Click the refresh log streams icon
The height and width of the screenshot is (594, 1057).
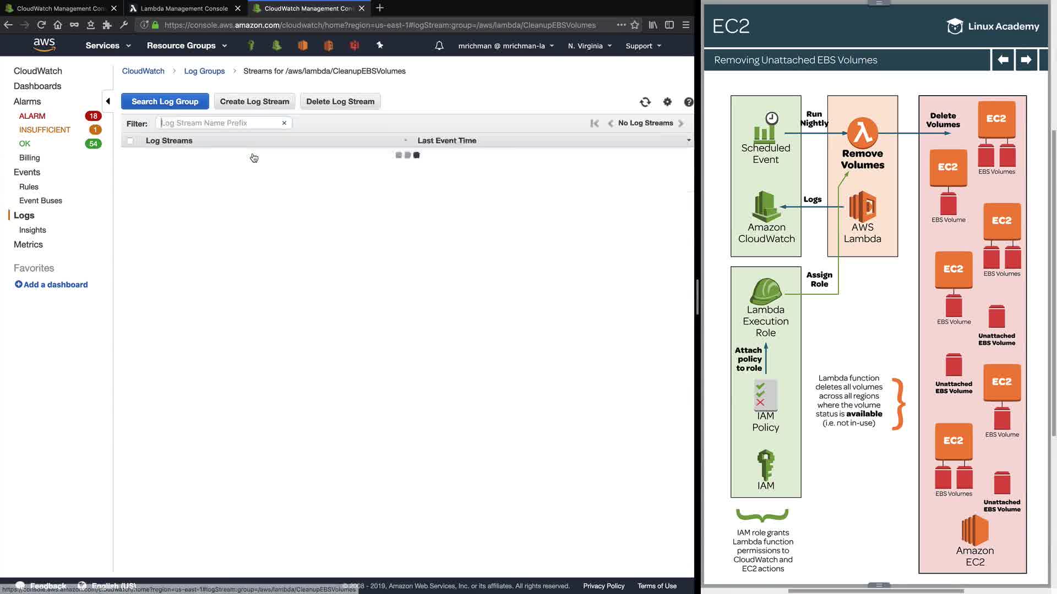[645, 102]
